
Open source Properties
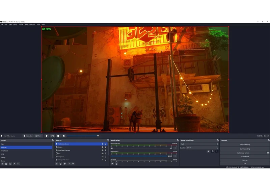(x=28, y=136)
